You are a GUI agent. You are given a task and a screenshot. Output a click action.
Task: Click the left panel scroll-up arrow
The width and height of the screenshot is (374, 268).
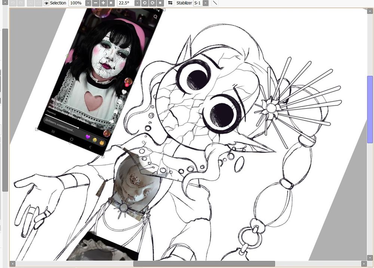click(x=5, y=3)
